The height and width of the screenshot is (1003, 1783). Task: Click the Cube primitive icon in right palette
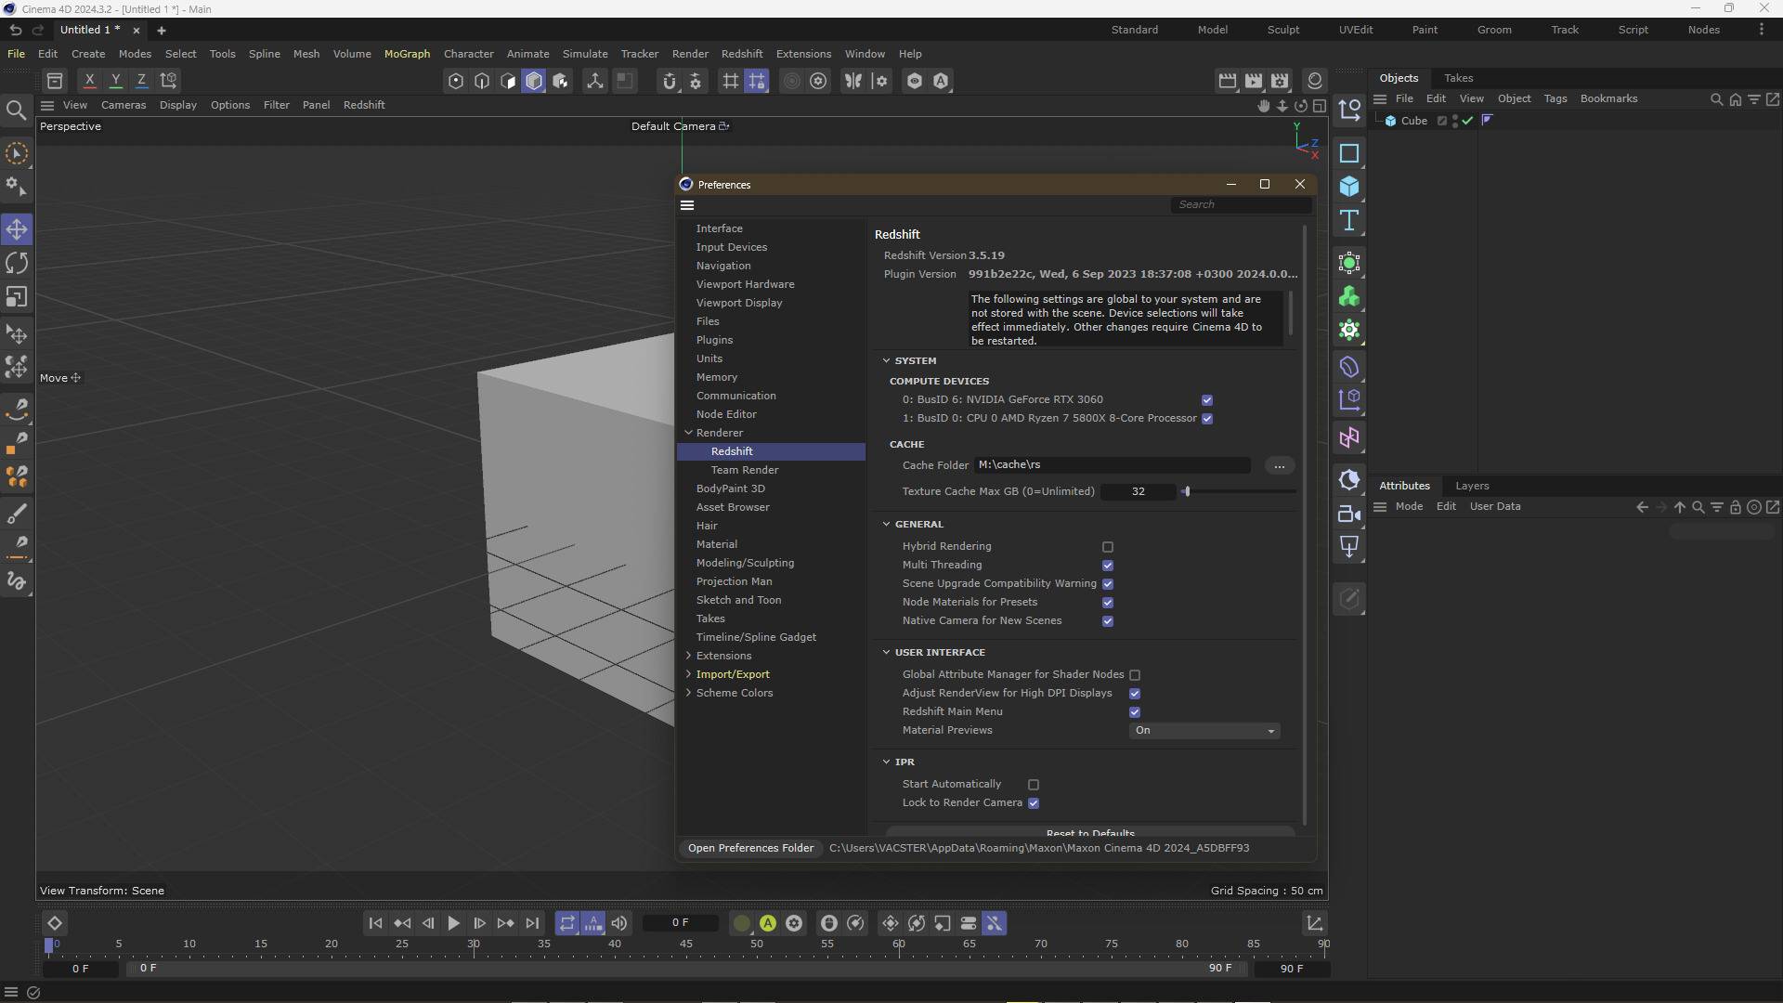(x=1349, y=187)
